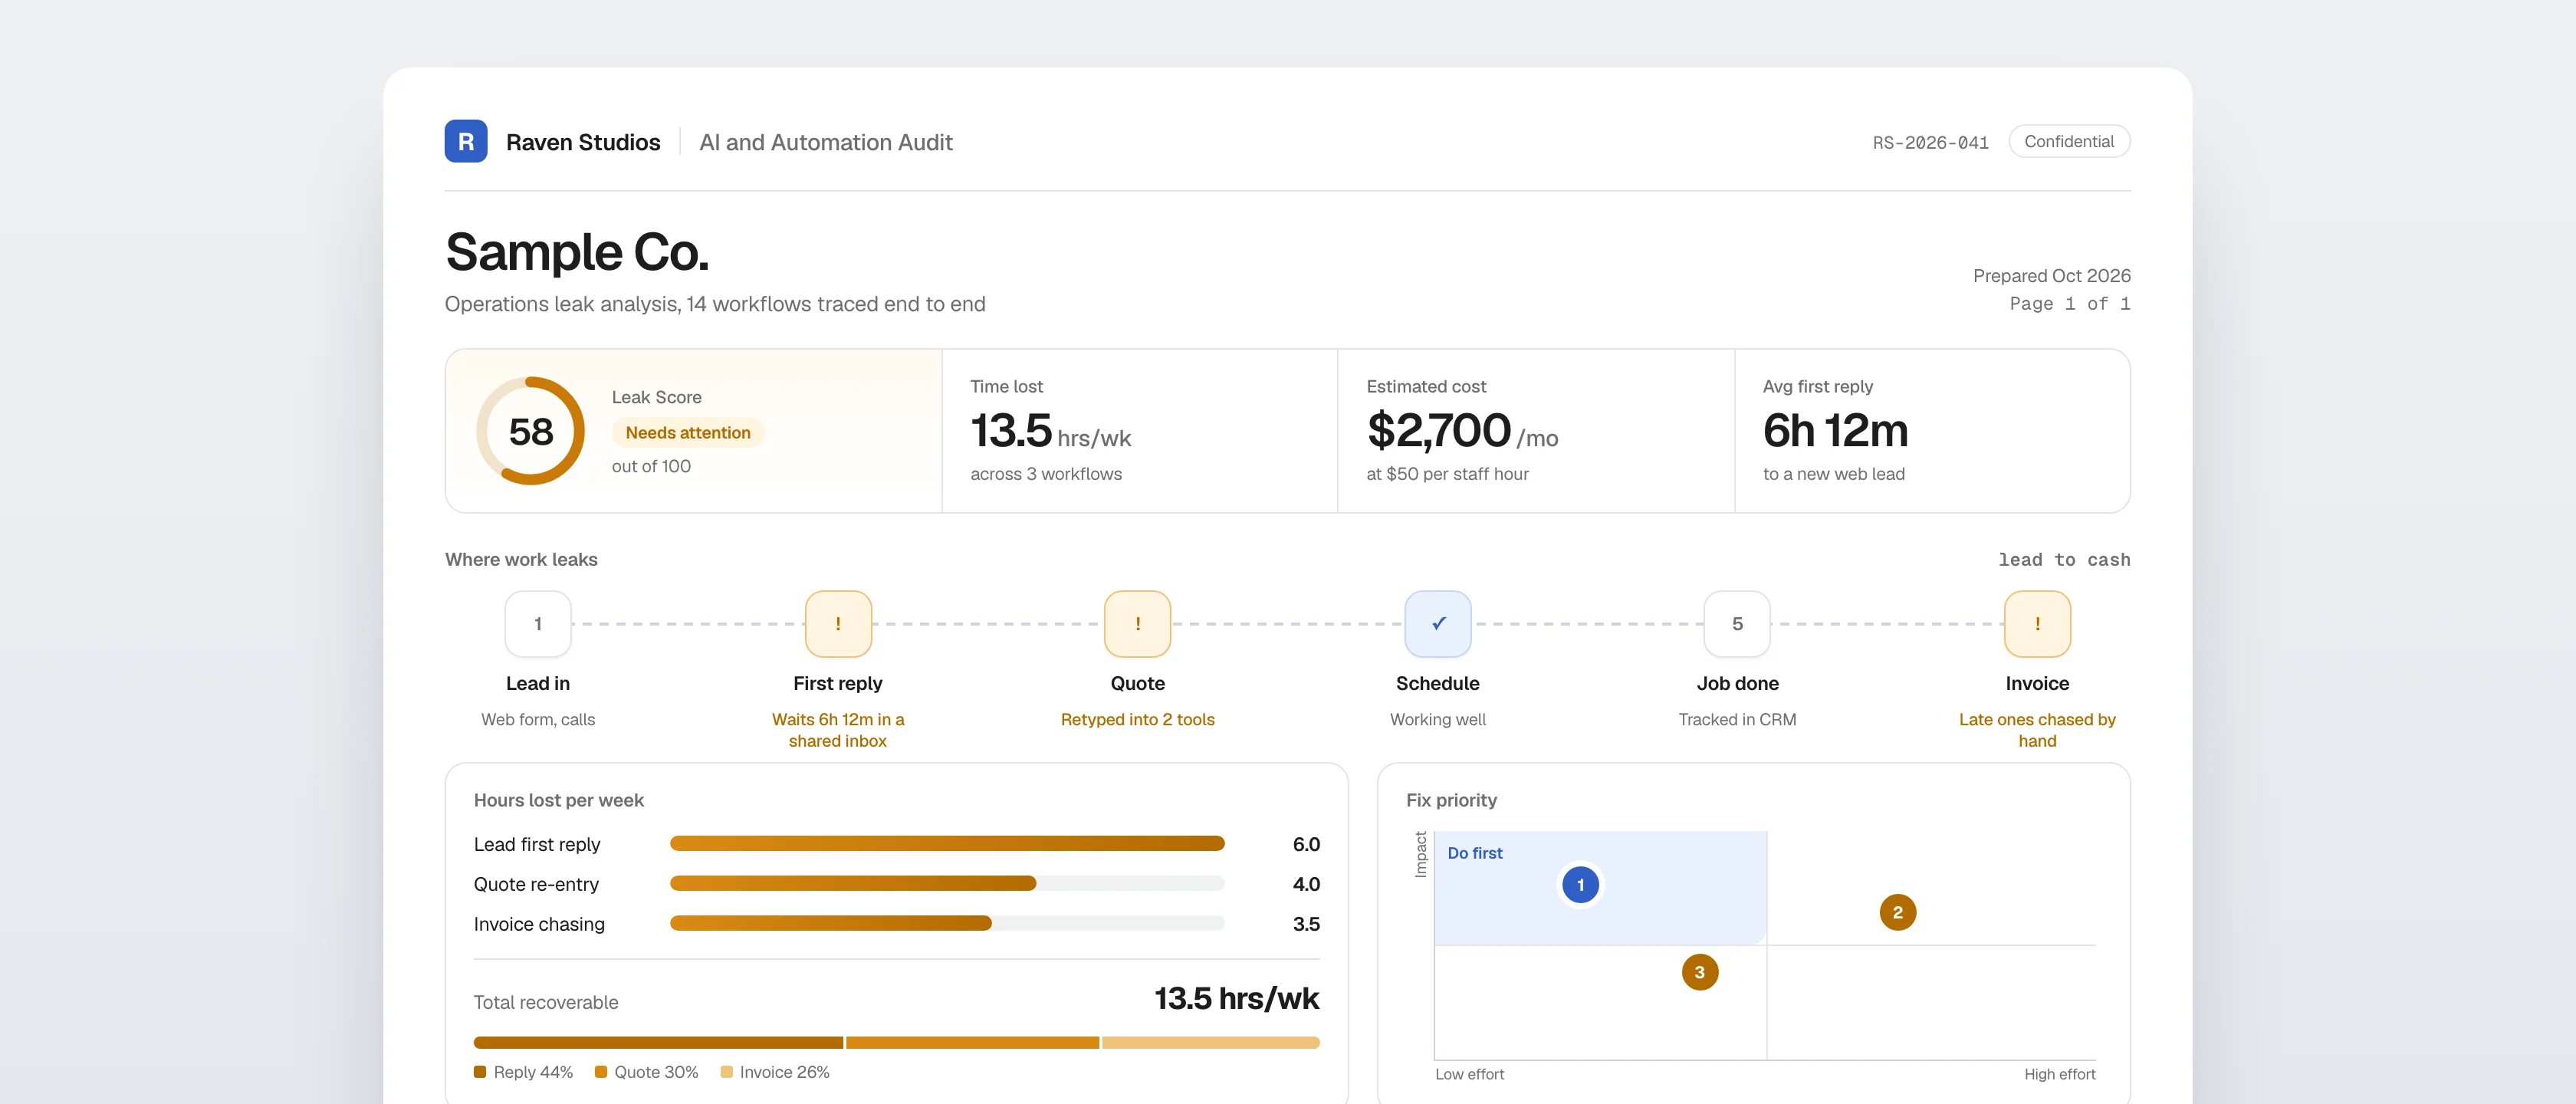Image resolution: width=2576 pixels, height=1104 pixels.
Task: Click the dark Reply segment of total bar
Action: pyautogui.click(x=658, y=1042)
